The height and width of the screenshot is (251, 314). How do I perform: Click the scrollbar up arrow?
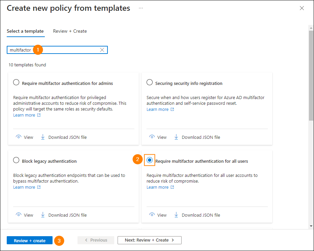[x=311, y=28]
